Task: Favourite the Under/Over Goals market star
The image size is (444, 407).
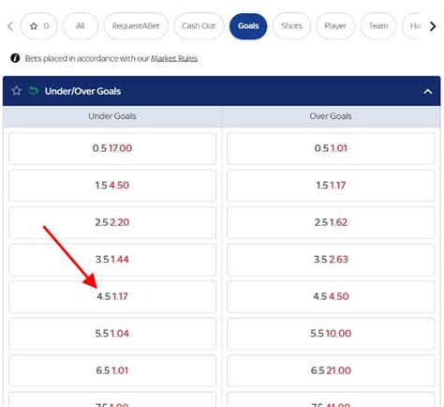Action: tap(17, 91)
